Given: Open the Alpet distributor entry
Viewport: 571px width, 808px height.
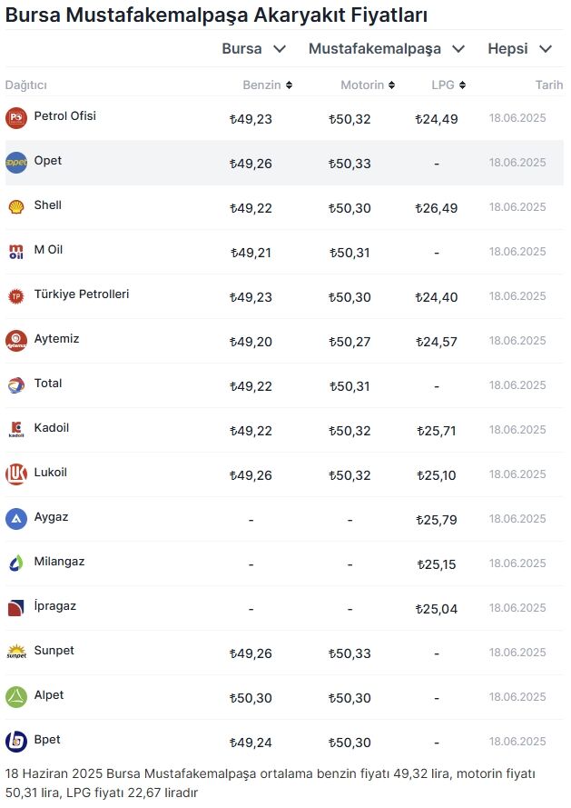Looking at the screenshot, I should tap(50, 695).
